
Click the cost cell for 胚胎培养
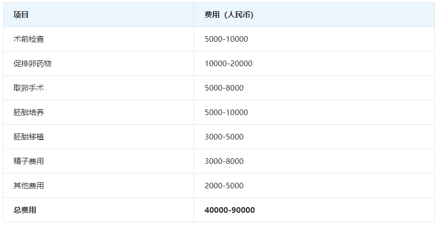(x=226, y=112)
